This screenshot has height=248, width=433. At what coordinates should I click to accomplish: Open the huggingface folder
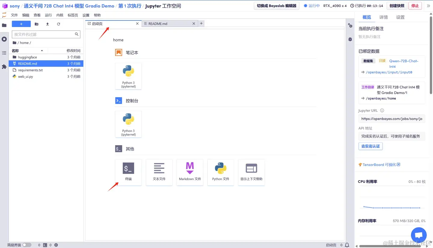(x=46, y=57)
